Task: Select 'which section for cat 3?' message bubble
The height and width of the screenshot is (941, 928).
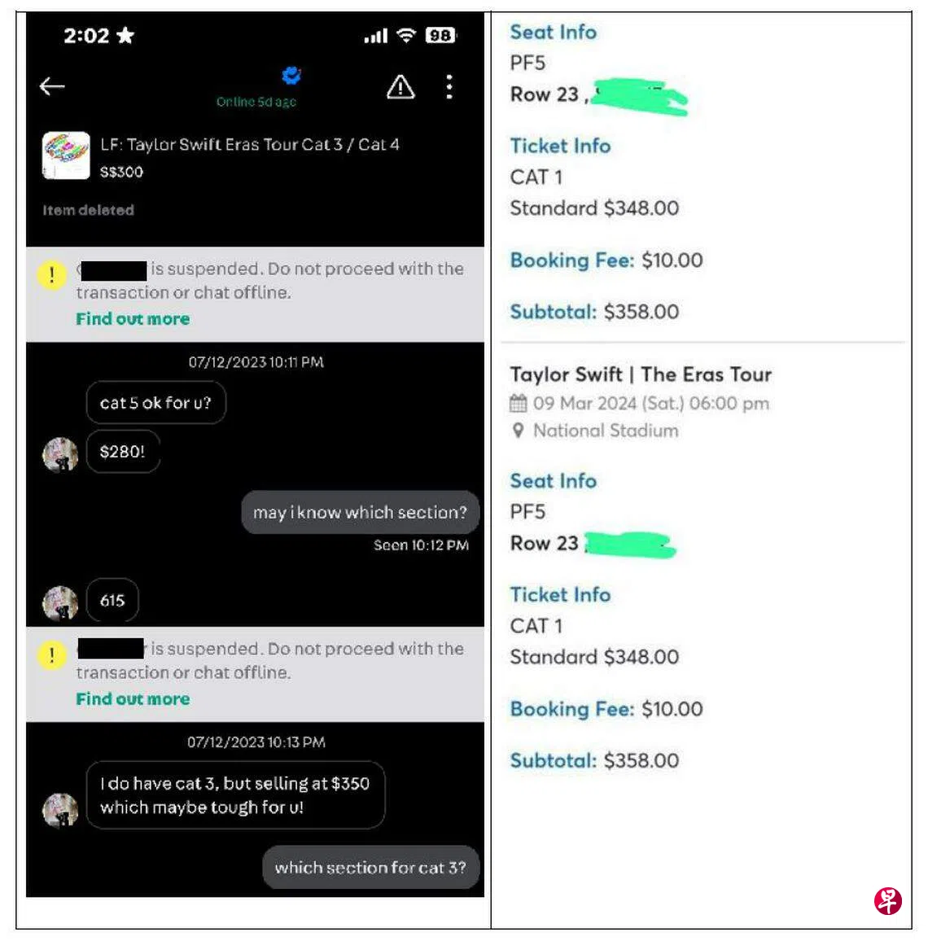Action: coord(371,868)
